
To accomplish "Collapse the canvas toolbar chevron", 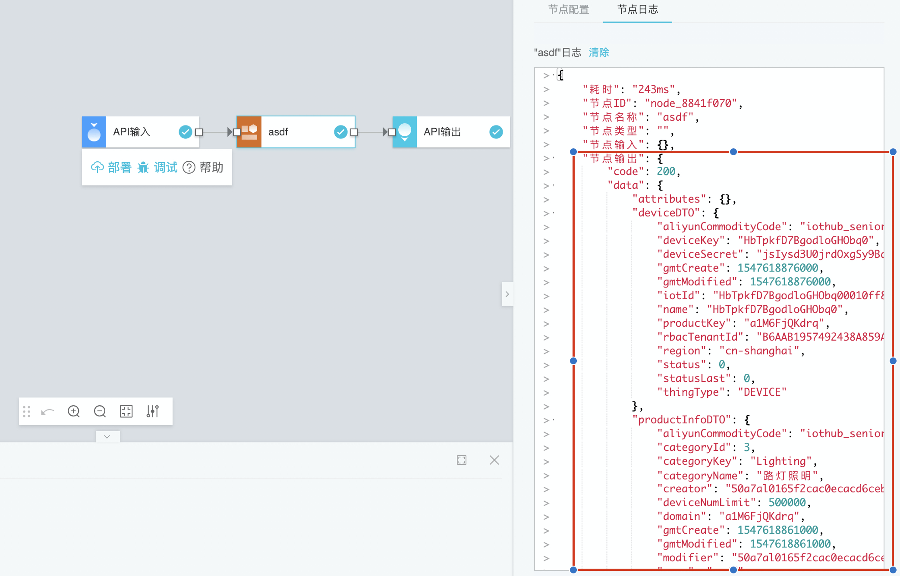I will [x=107, y=436].
